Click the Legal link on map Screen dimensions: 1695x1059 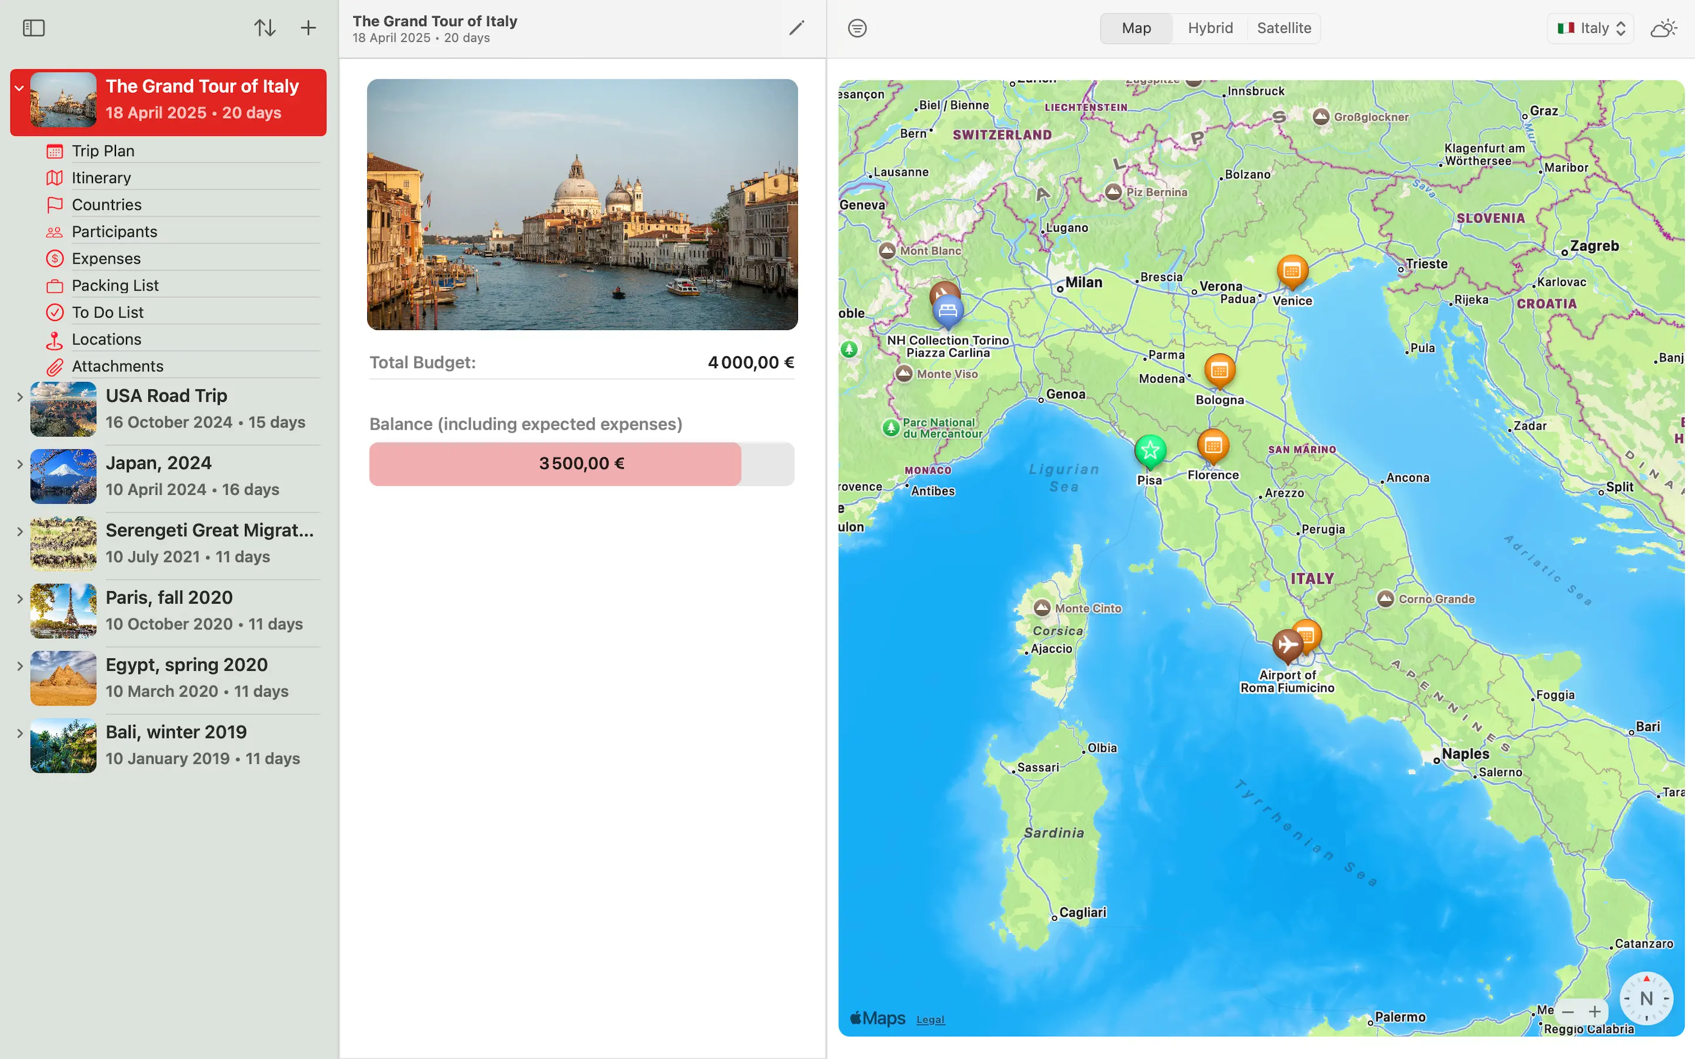930,1020
